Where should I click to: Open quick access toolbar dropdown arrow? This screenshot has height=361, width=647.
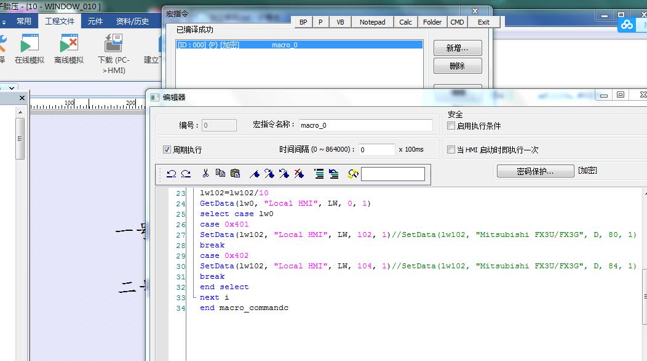4,21
